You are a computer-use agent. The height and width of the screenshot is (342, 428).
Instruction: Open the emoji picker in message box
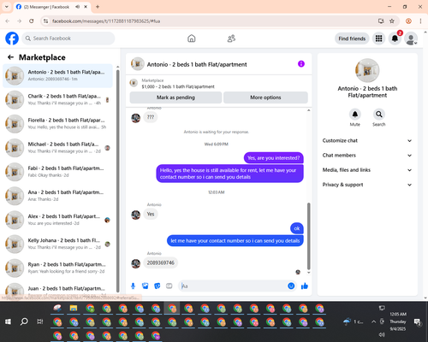[x=291, y=286]
